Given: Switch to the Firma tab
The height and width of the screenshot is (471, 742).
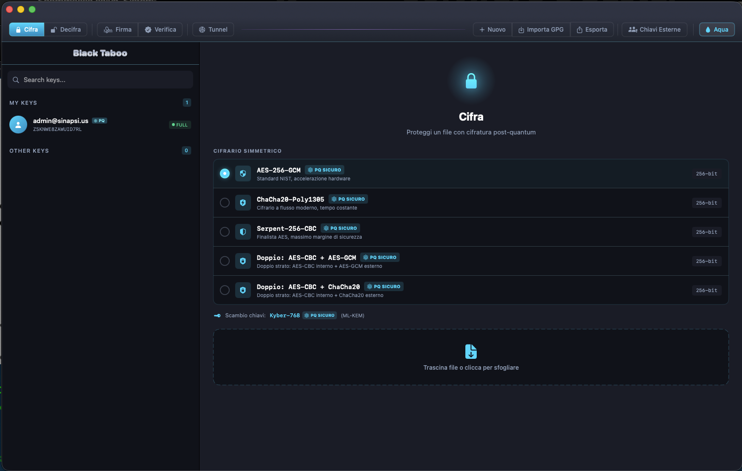Looking at the screenshot, I should (118, 30).
